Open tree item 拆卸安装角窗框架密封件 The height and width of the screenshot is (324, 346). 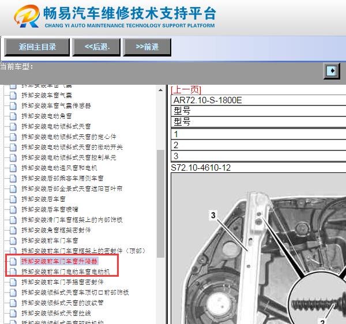point(56,230)
